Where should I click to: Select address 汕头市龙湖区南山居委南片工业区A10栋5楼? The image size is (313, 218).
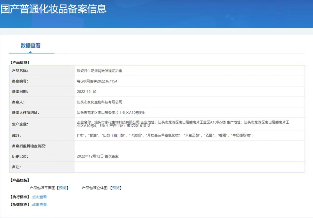[111, 113]
